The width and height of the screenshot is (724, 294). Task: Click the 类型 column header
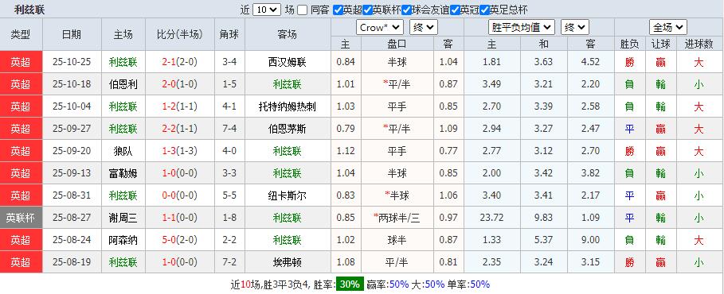point(21,34)
